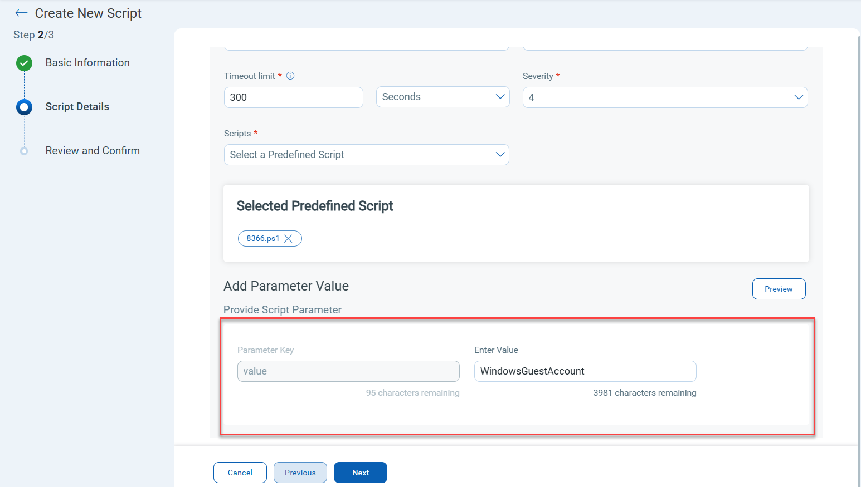Click the green Basic Information checkmark icon
Viewport: 861px width, 487px height.
24,63
